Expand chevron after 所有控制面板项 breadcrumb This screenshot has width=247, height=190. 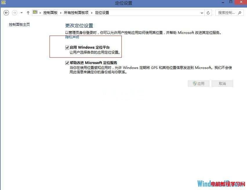click(92, 13)
